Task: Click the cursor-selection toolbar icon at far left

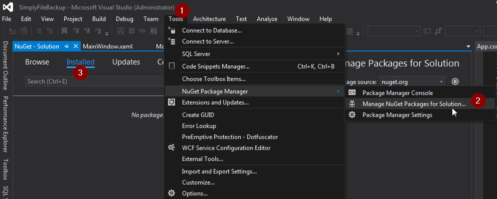Action: pos(13,30)
